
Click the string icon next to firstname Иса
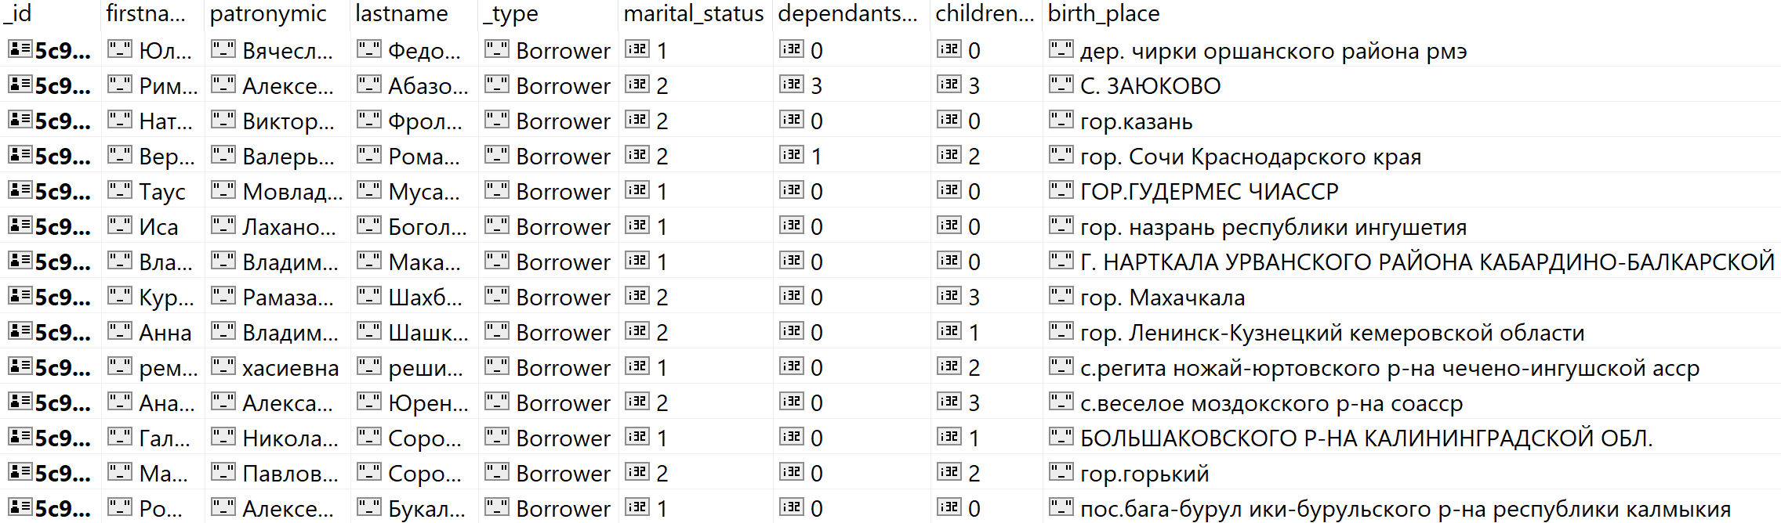(x=119, y=225)
